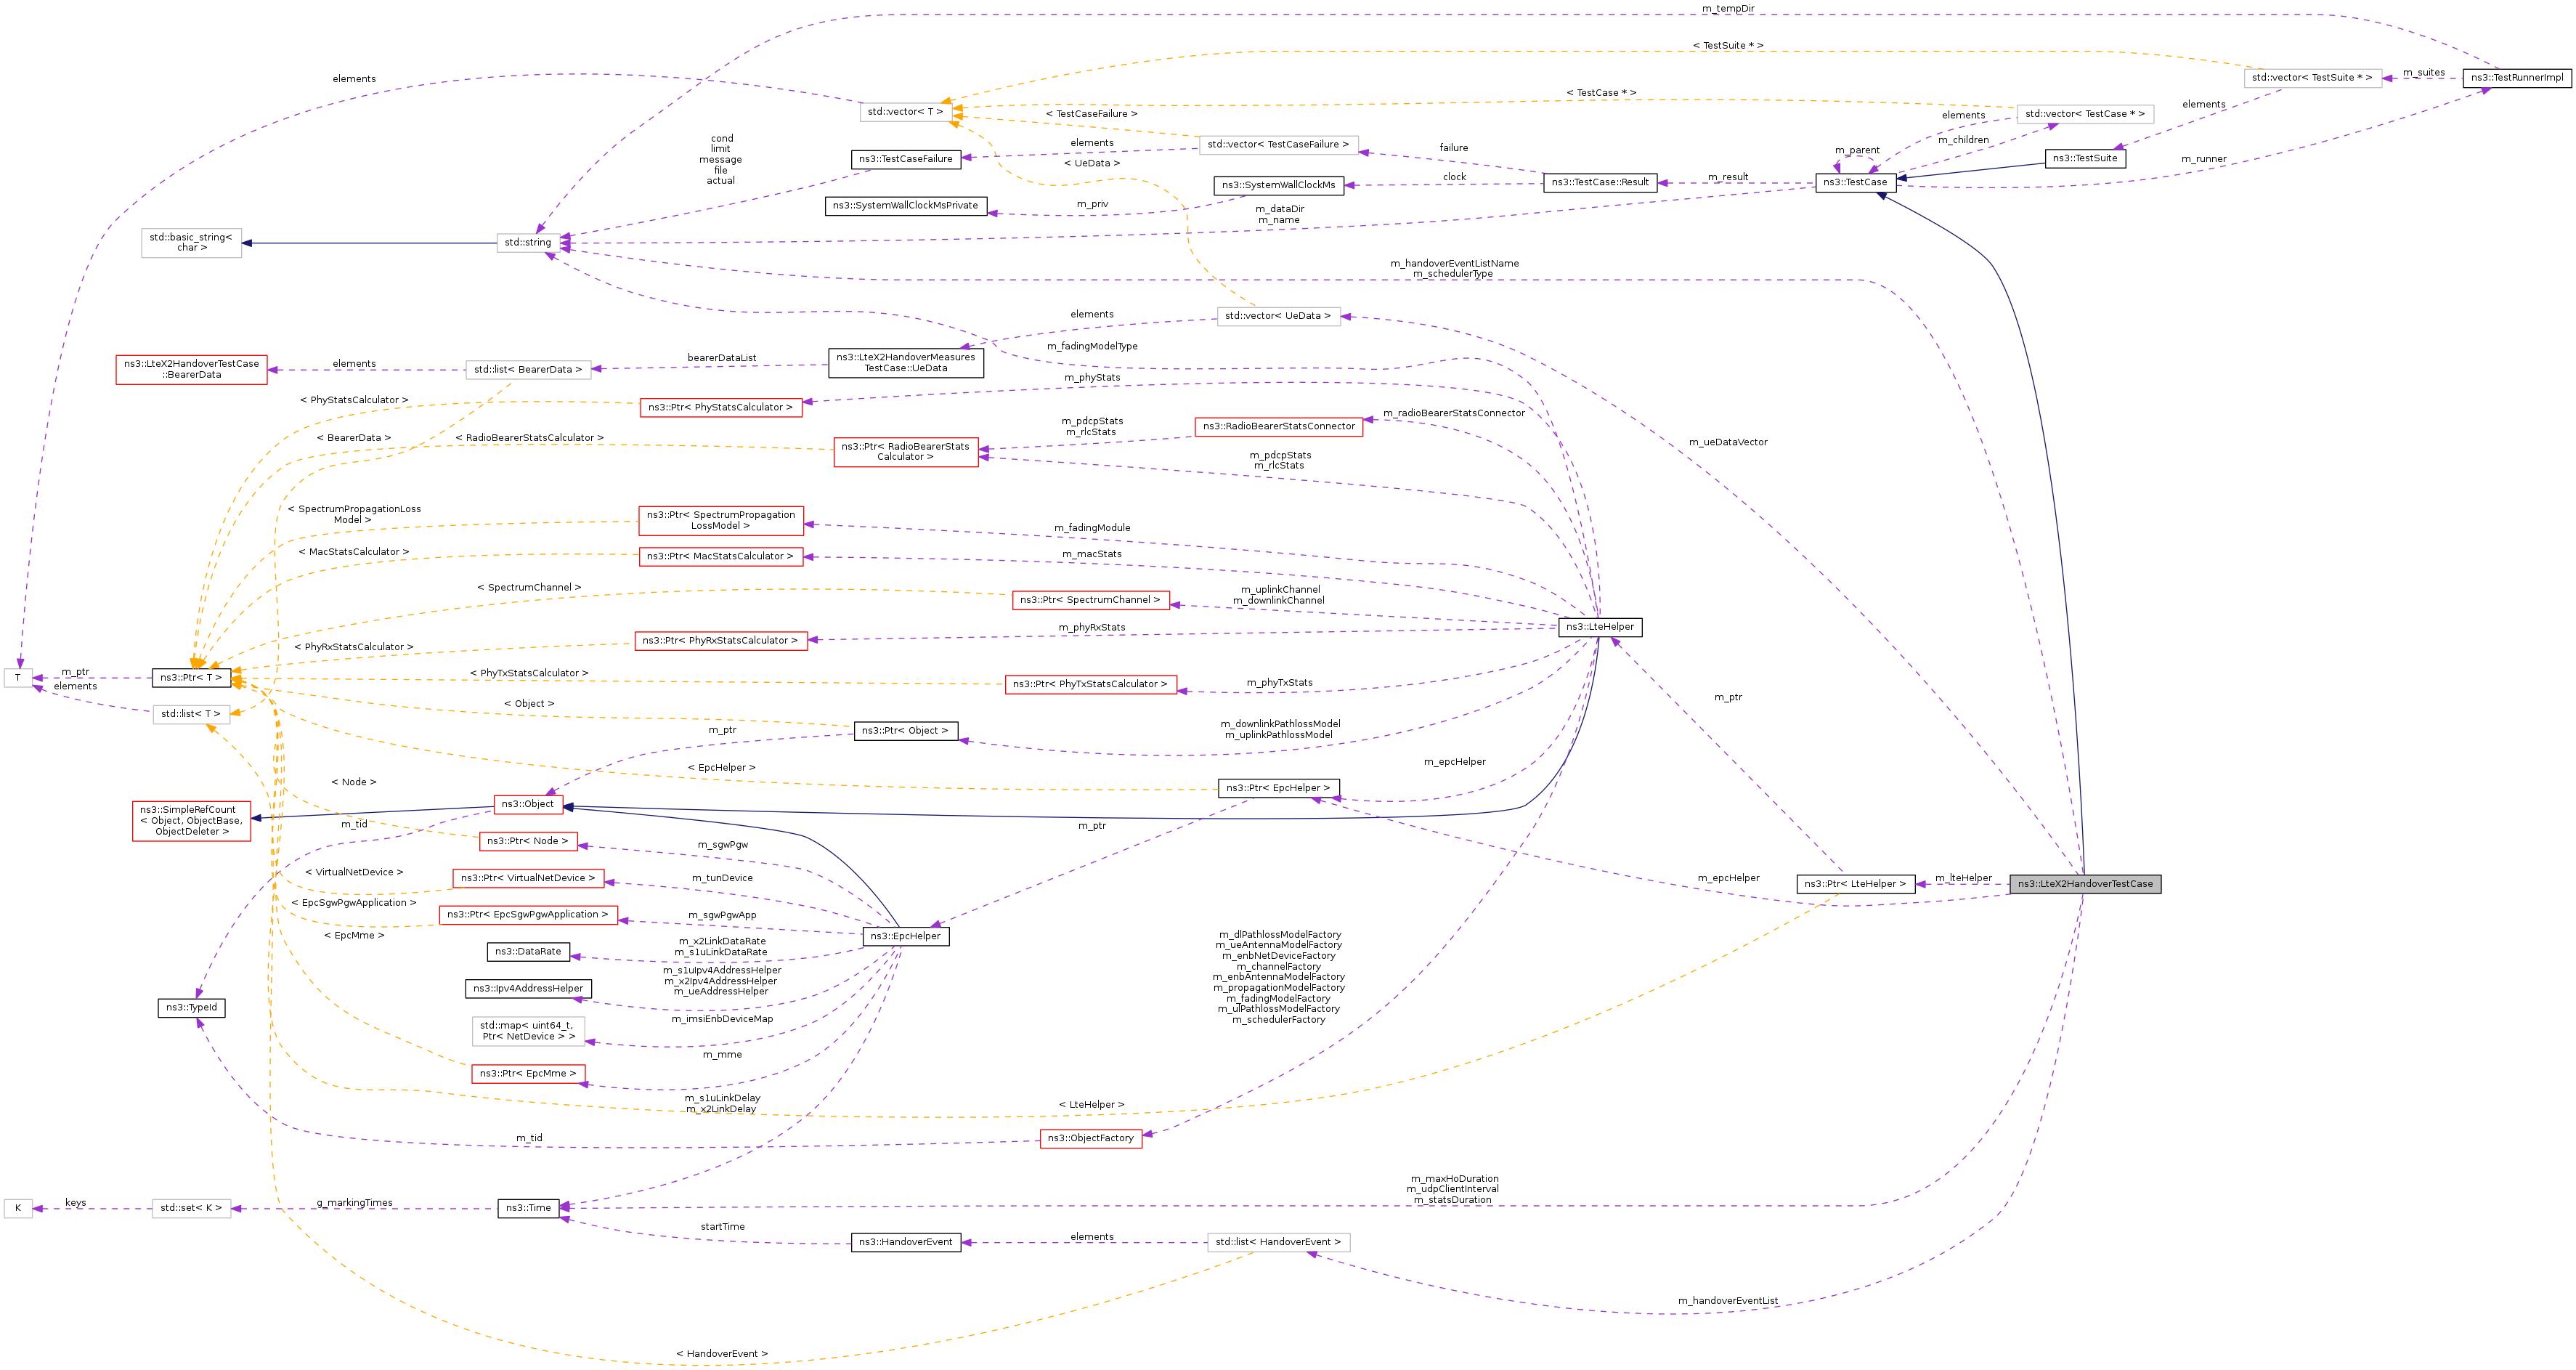Viewport: 2576px width, 1370px height.
Task: Open LteX2HandoverMeasuresTestCase::UeData node
Action: pyautogui.click(x=906, y=363)
